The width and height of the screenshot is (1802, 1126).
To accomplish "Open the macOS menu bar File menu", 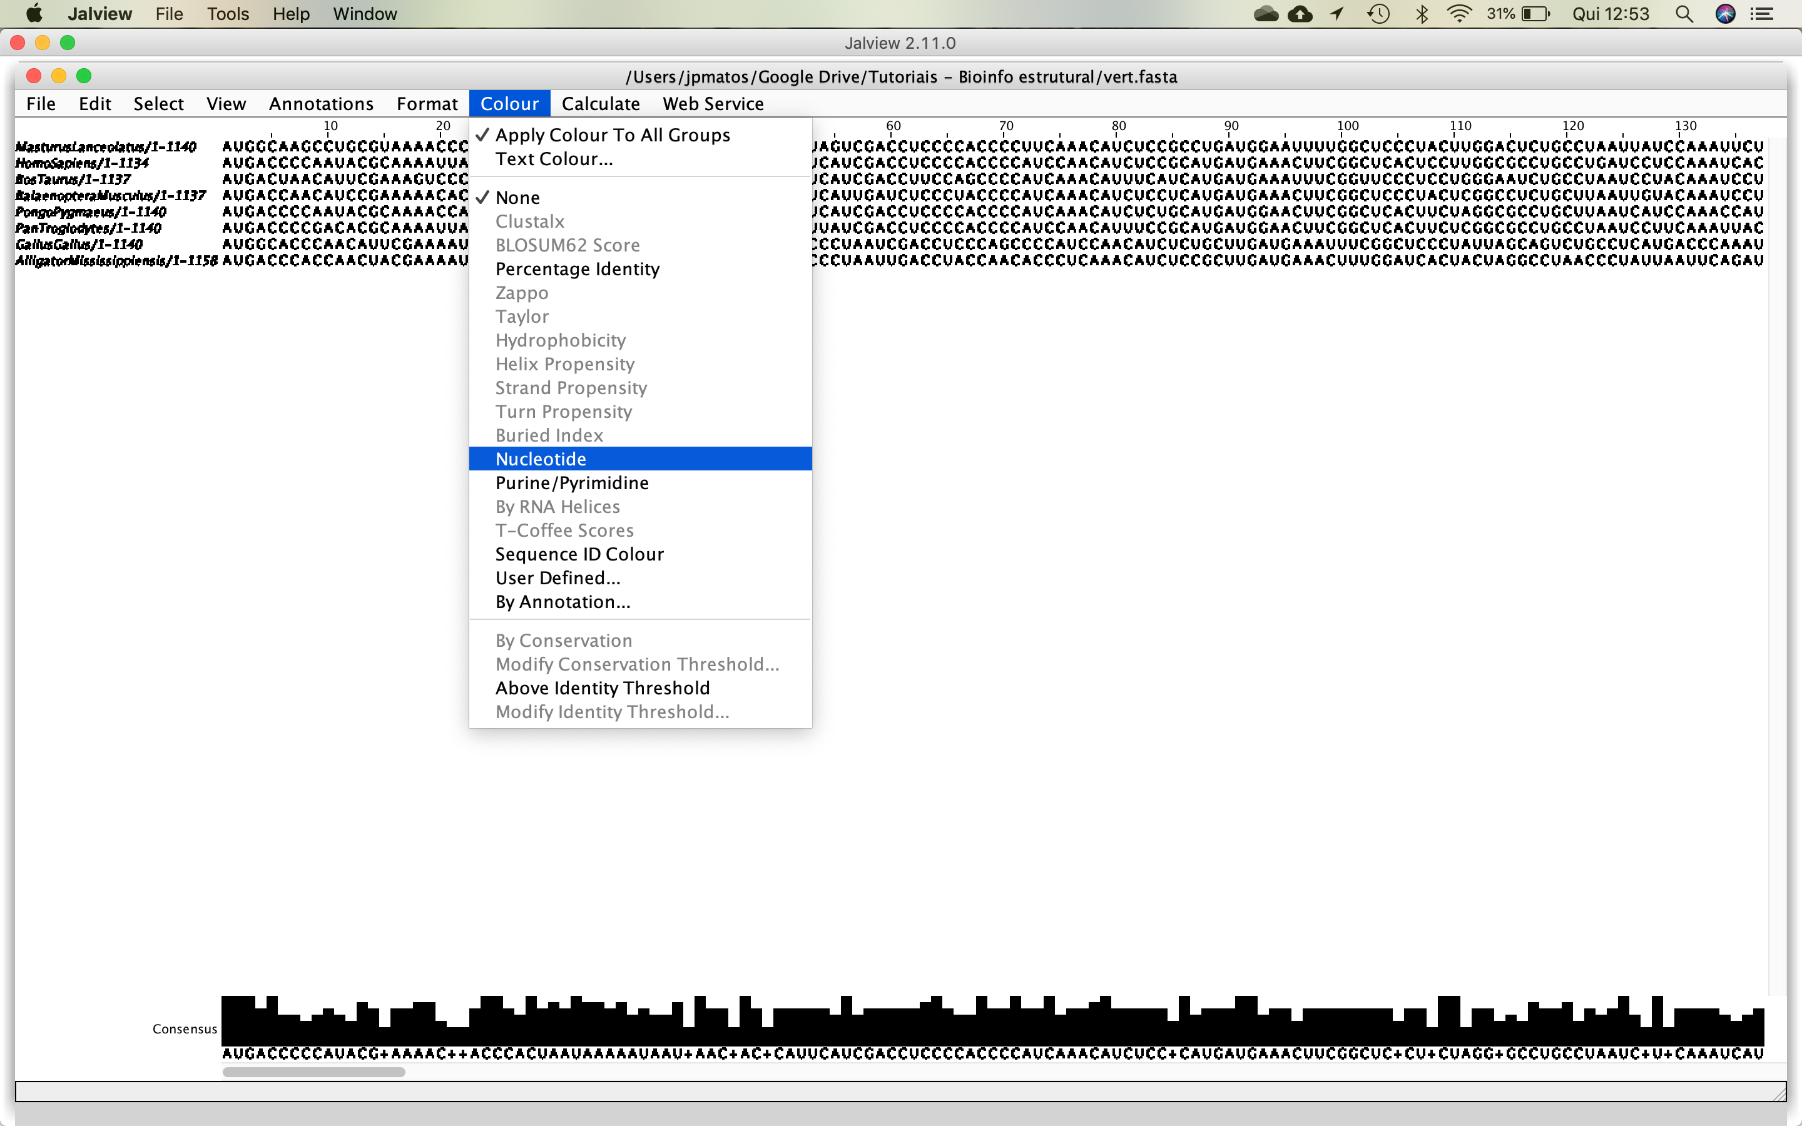I will tap(169, 13).
